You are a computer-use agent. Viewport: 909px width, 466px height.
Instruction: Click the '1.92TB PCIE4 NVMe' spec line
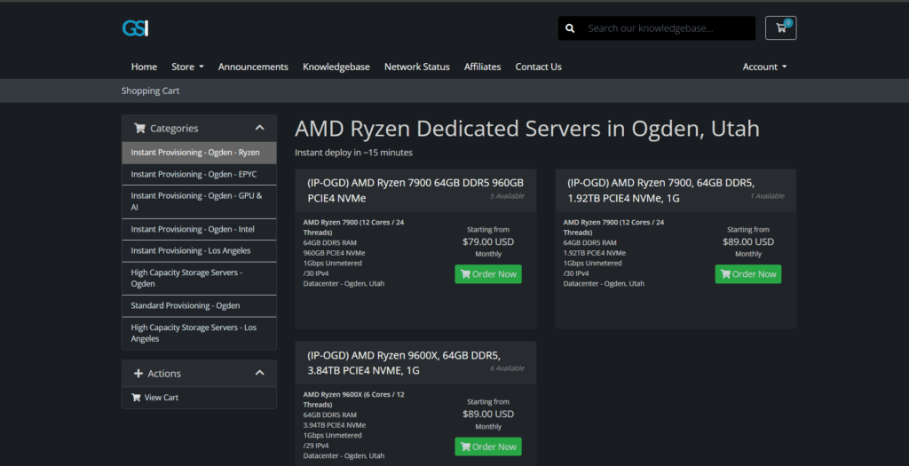click(594, 253)
